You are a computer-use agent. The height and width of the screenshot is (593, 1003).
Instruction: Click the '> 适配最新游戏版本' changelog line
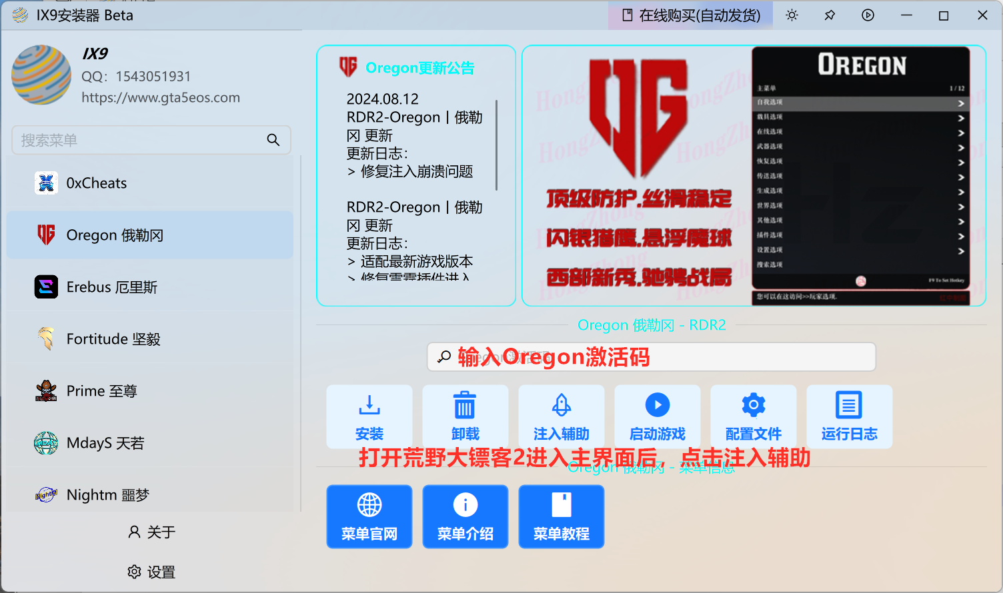coord(410,262)
